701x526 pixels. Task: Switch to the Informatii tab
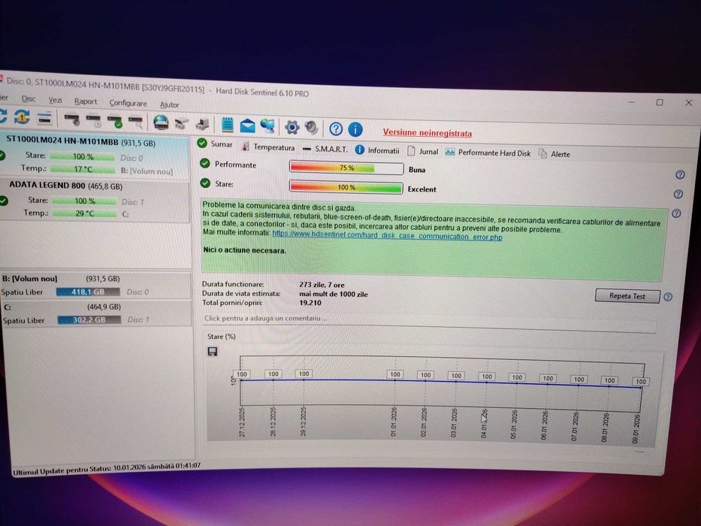pyautogui.click(x=377, y=150)
